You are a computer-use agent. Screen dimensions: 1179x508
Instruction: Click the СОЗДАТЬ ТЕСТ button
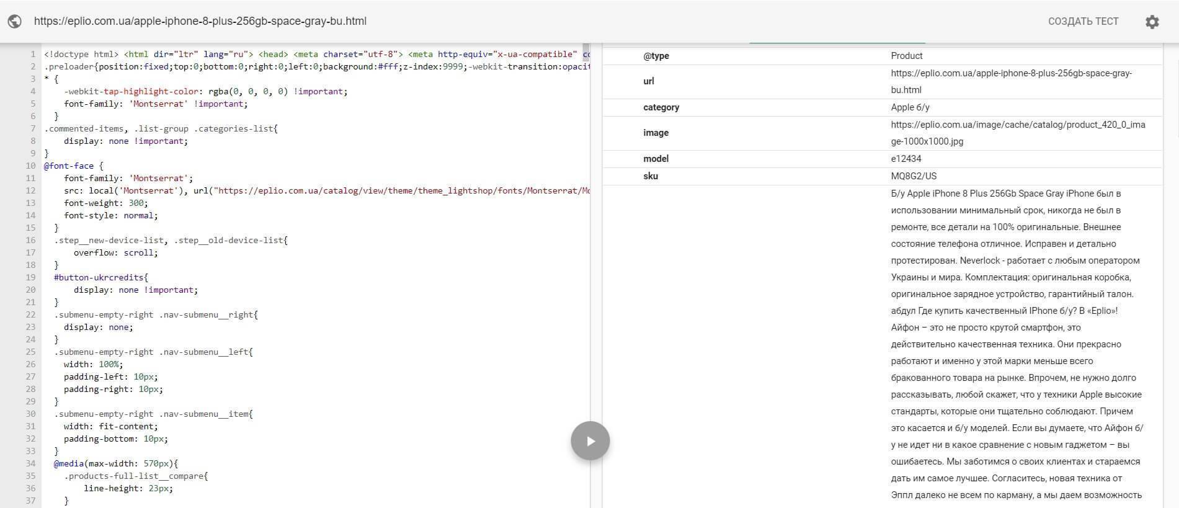1083,21
